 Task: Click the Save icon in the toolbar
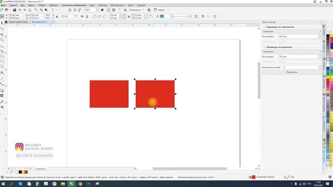click(x=15, y=10)
